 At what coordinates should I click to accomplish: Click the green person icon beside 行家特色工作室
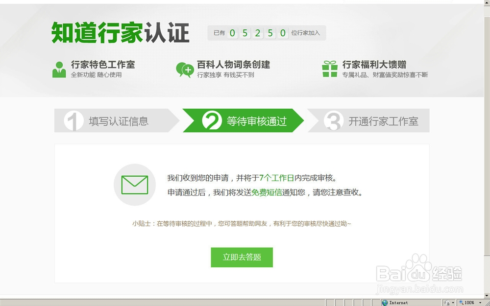click(x=59, y=70)
